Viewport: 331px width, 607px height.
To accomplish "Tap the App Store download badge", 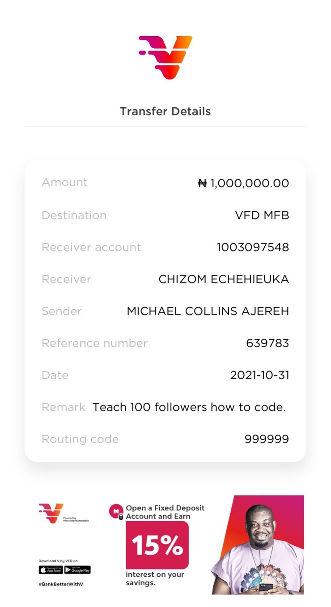I will (51, 570).
